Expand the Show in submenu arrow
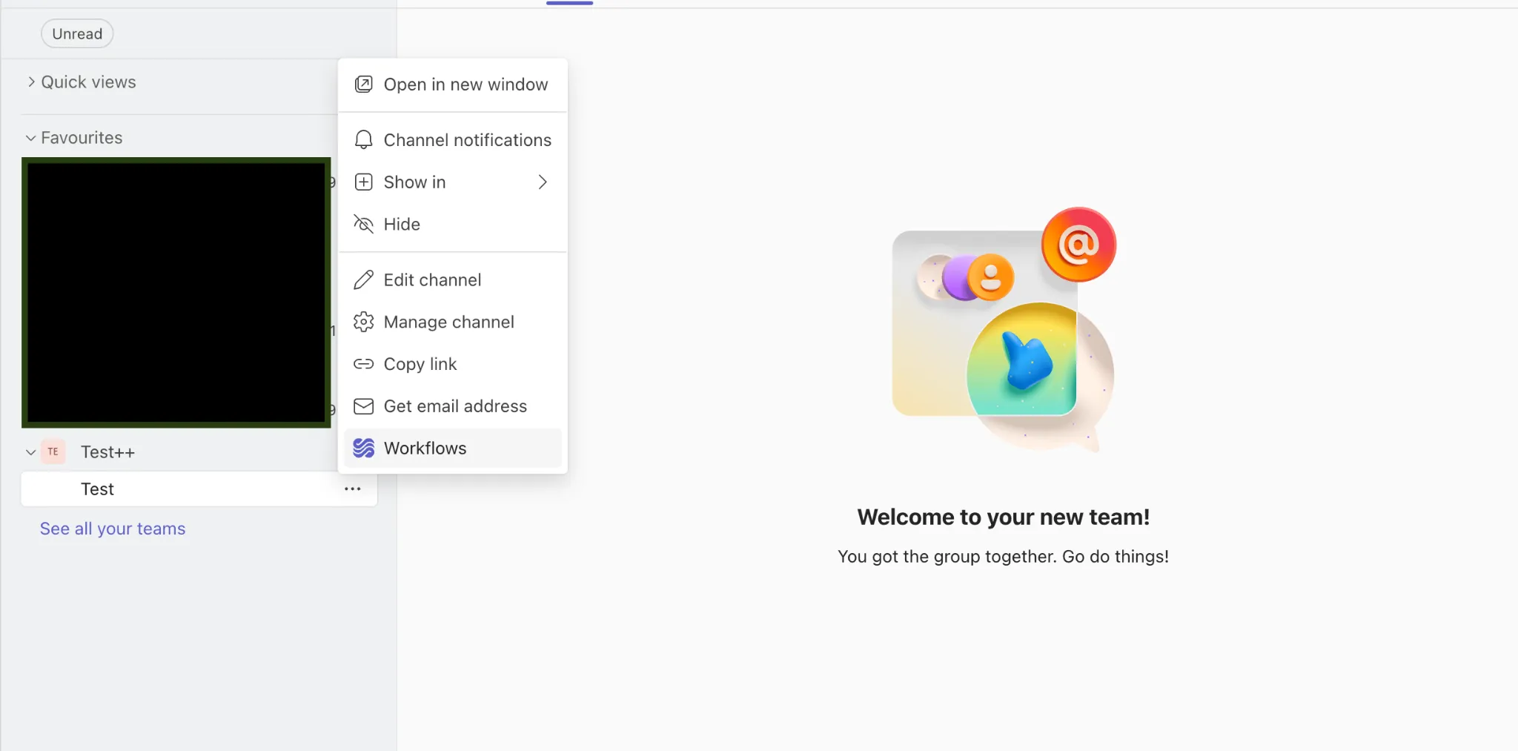The width and height of the screenshot is (1518, 751). point(543,182)
